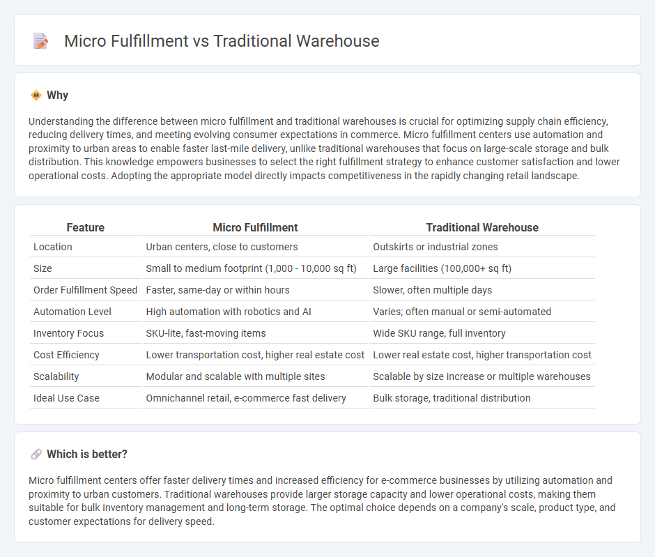Viewport: 655px width, 557px height.
Task: Select the Size row label
Action: [x=43, y=268]
